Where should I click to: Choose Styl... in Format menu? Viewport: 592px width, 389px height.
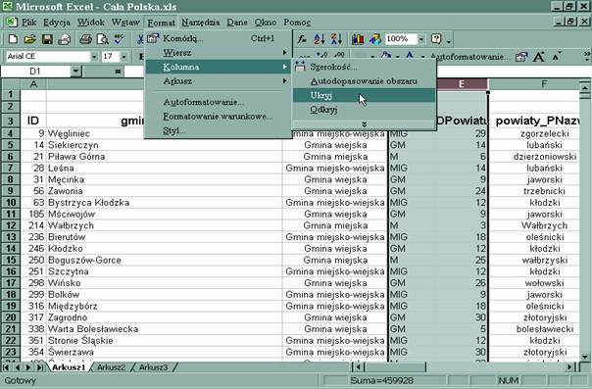point(219,130)
